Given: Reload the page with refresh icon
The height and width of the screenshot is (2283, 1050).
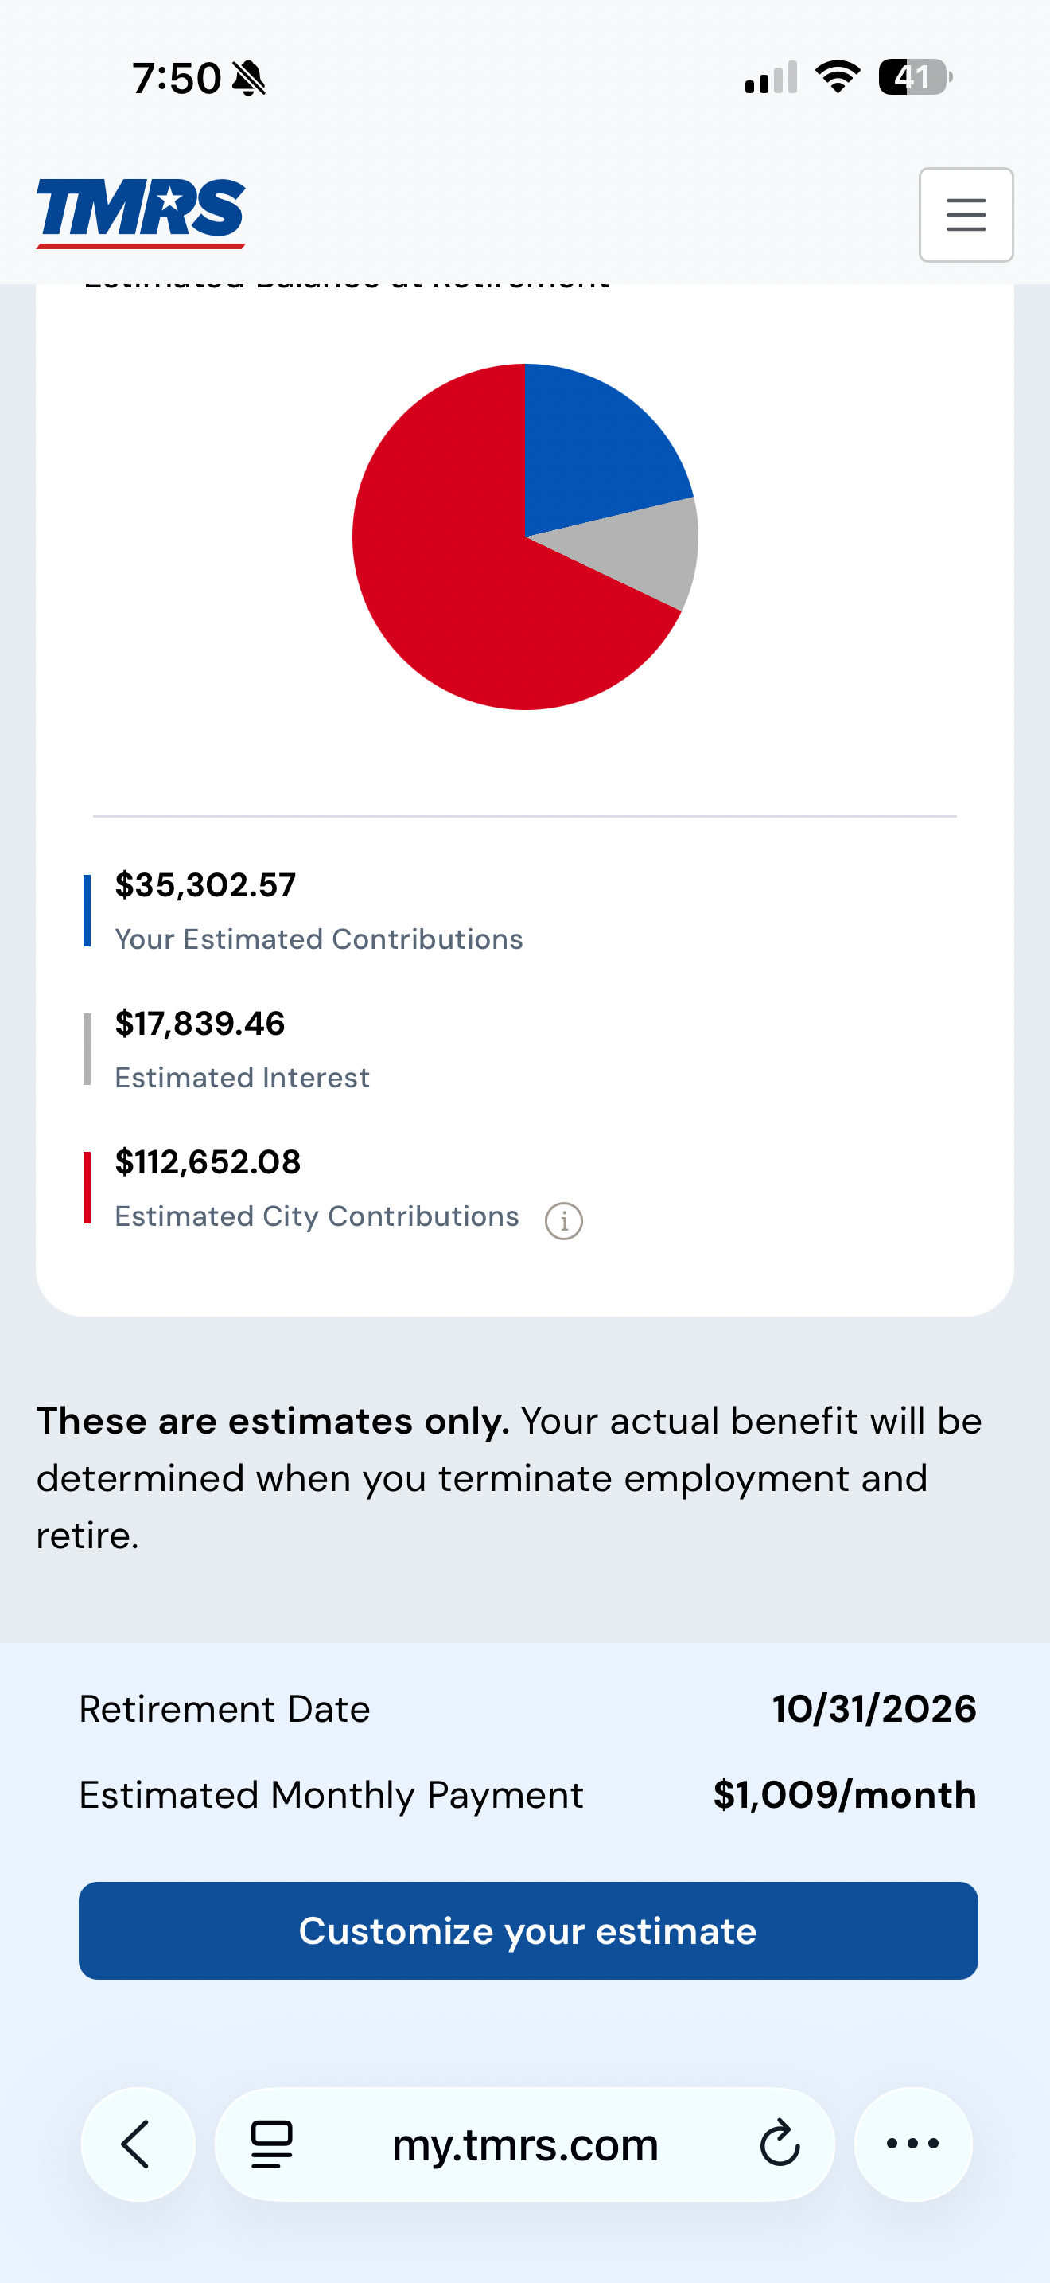Looking at the screenshot, I should 780,2144.
